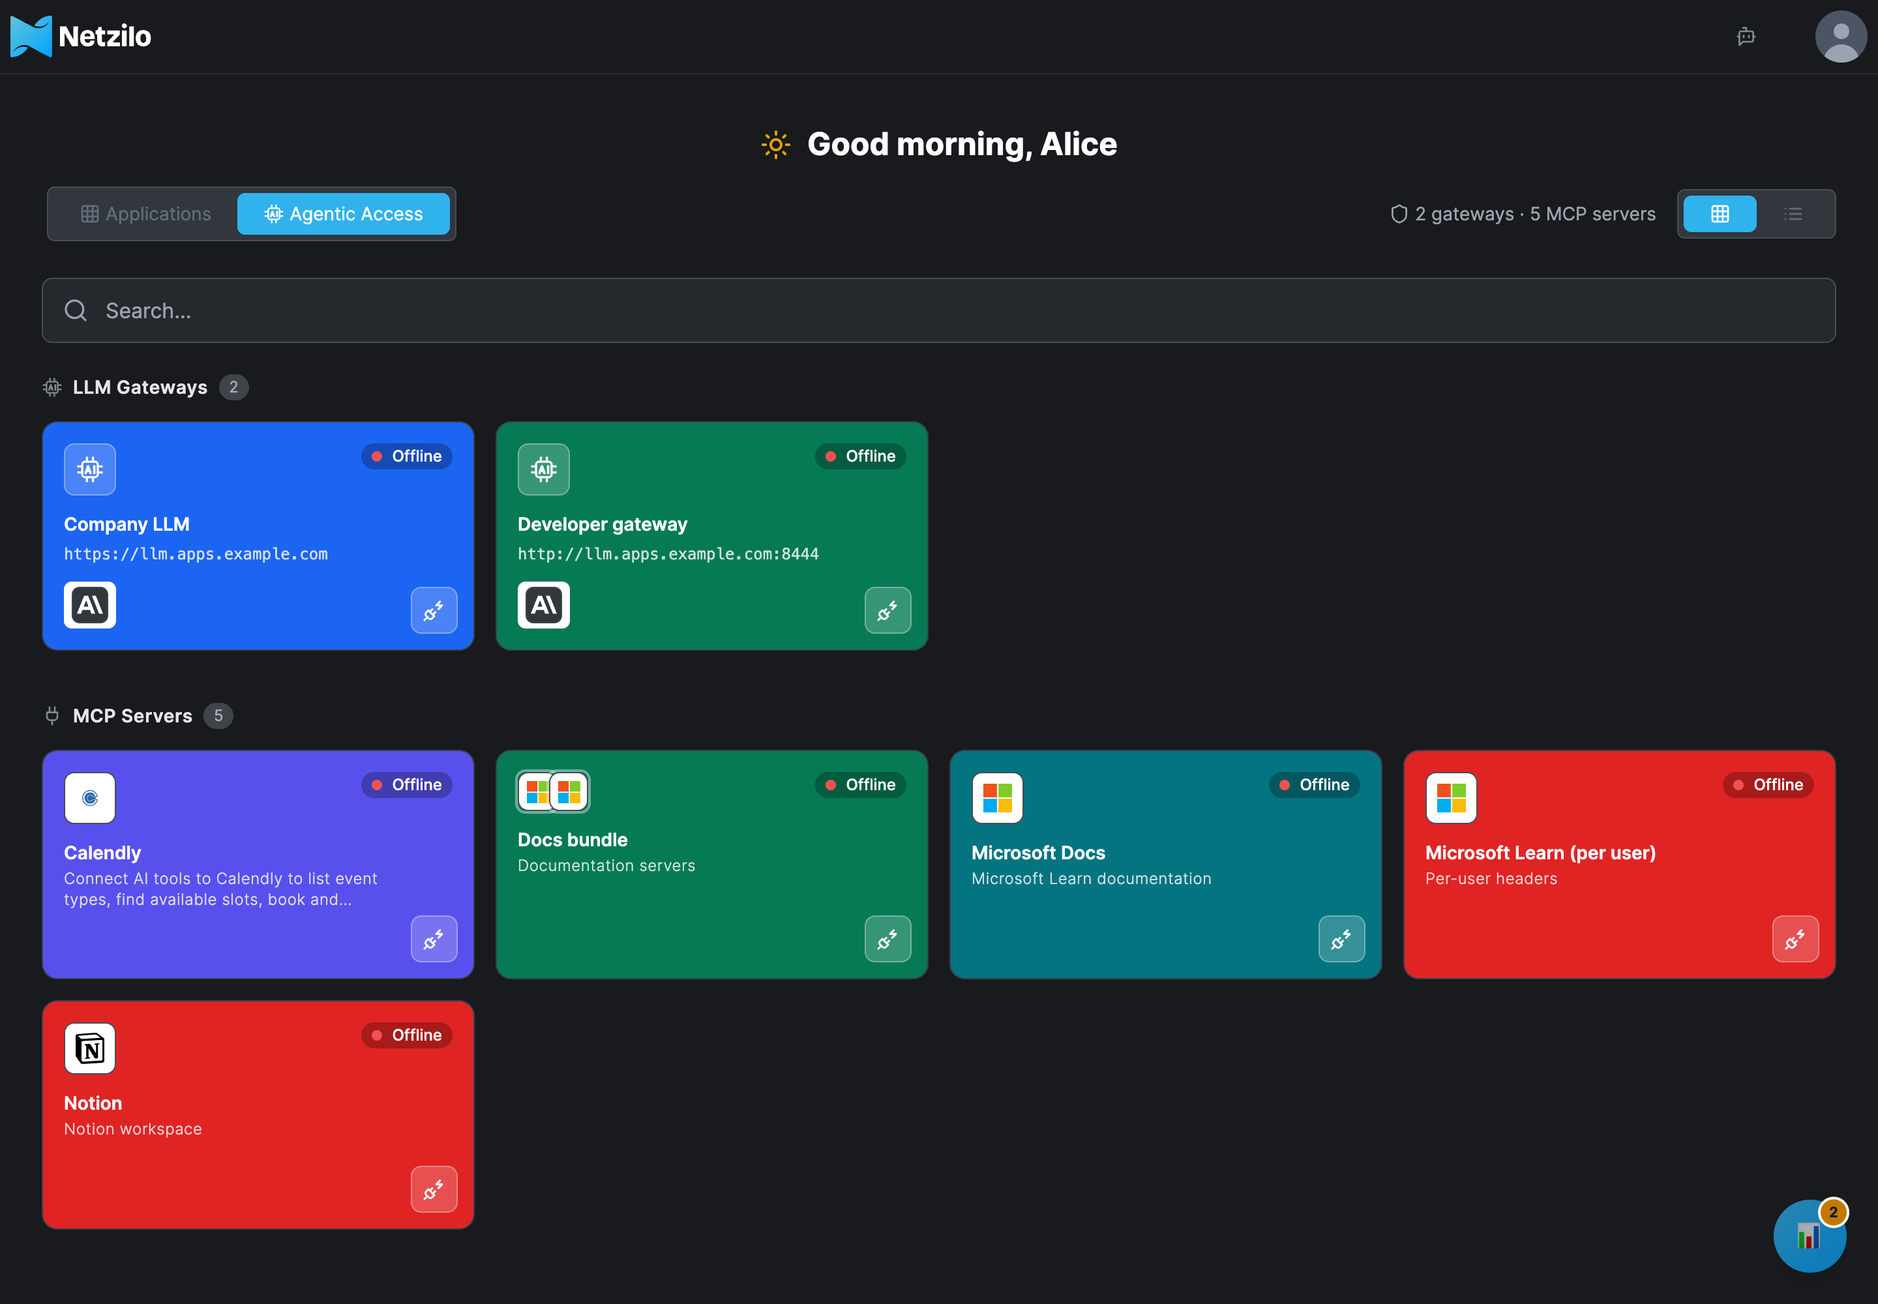Click the Anthropic logo on Developer gateway card
Viewport: 1878px width, 1304px height.
[x=543, y=606]
